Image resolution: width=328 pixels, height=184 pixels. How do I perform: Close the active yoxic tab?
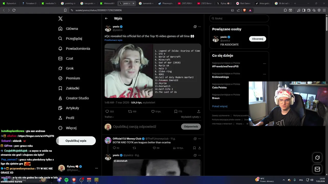click(133, 3)
